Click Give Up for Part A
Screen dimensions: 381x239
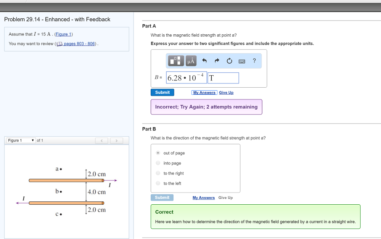226,92
